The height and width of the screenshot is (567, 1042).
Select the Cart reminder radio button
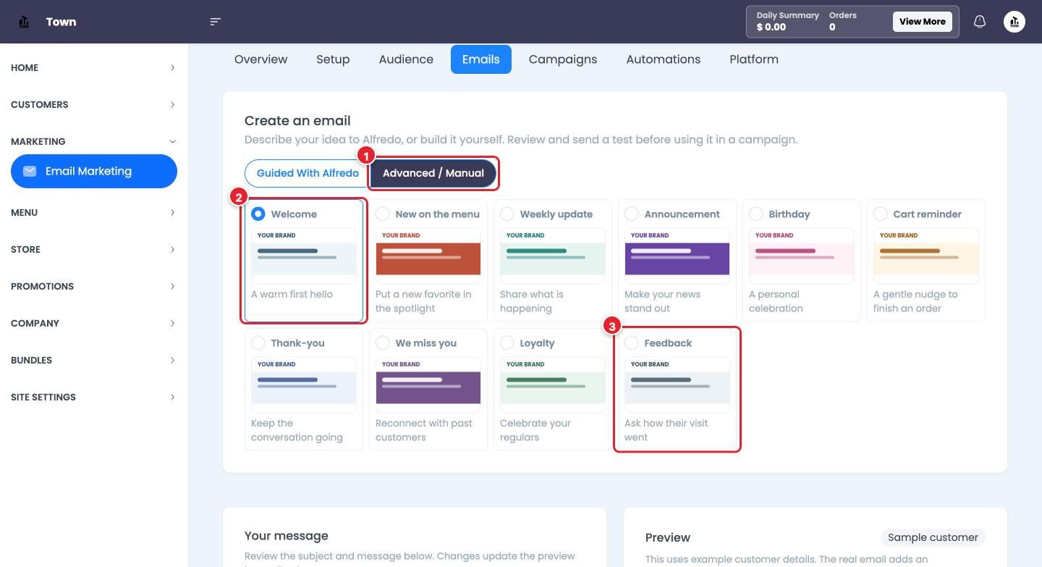click(881, 214)
